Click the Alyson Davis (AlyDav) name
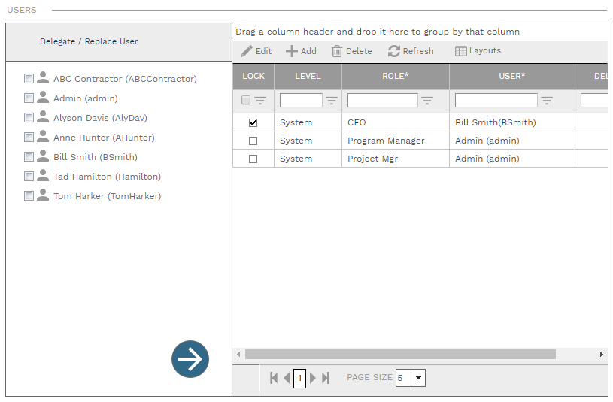The width and height of the screenshot is (613, 402). tap(100, 118)
